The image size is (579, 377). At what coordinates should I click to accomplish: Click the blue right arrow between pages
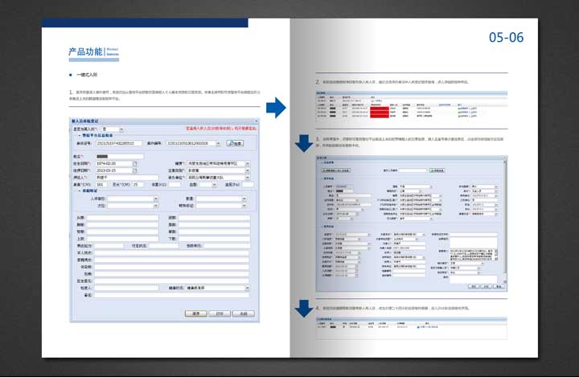pos(276,107)
